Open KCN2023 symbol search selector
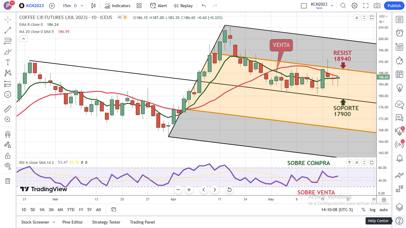406x228 pixels. (31, 6)
